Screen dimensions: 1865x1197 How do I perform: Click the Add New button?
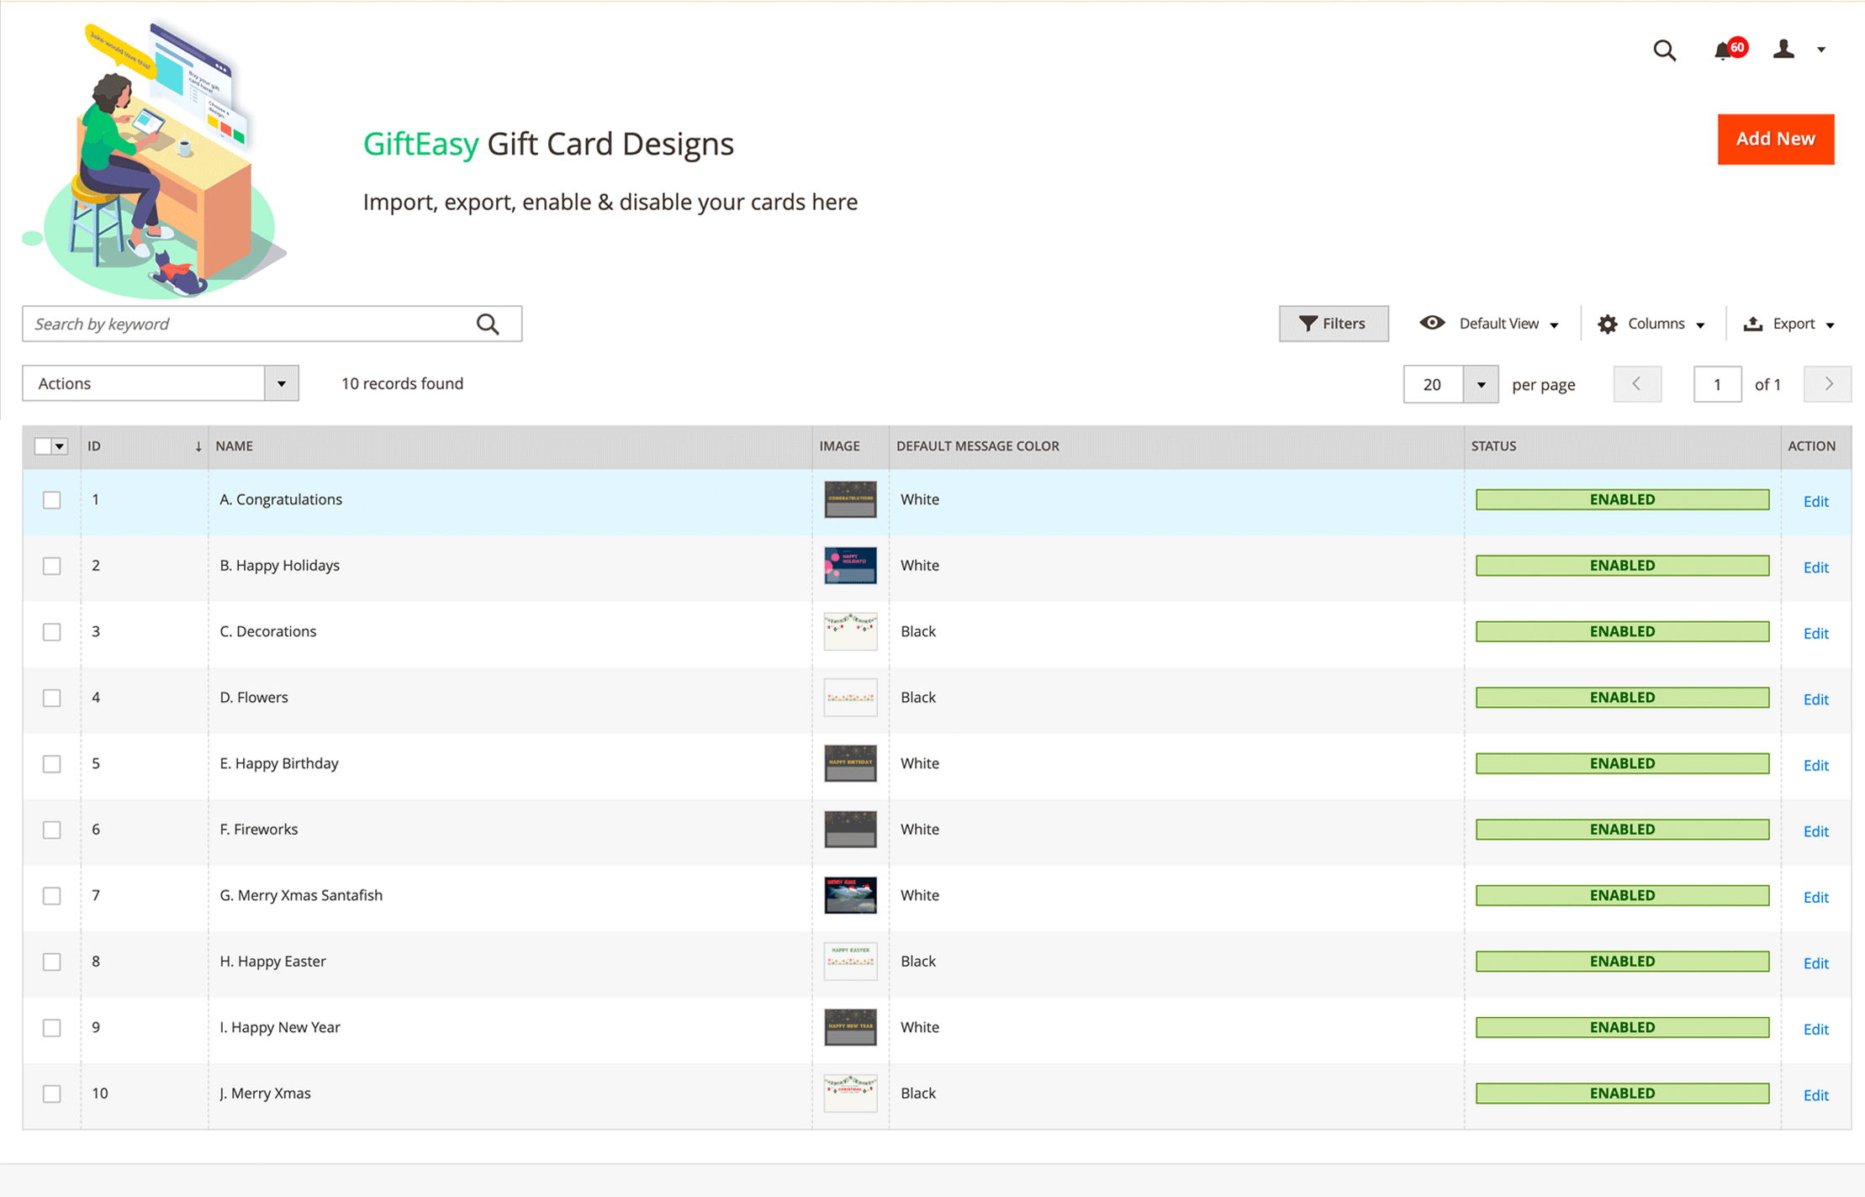tap(1776, 139)
